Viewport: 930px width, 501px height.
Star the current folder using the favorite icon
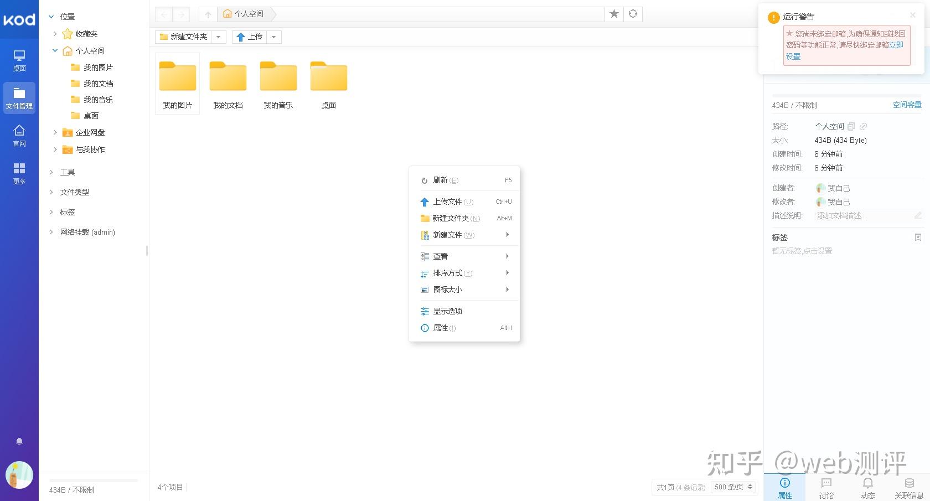point(614,14)
